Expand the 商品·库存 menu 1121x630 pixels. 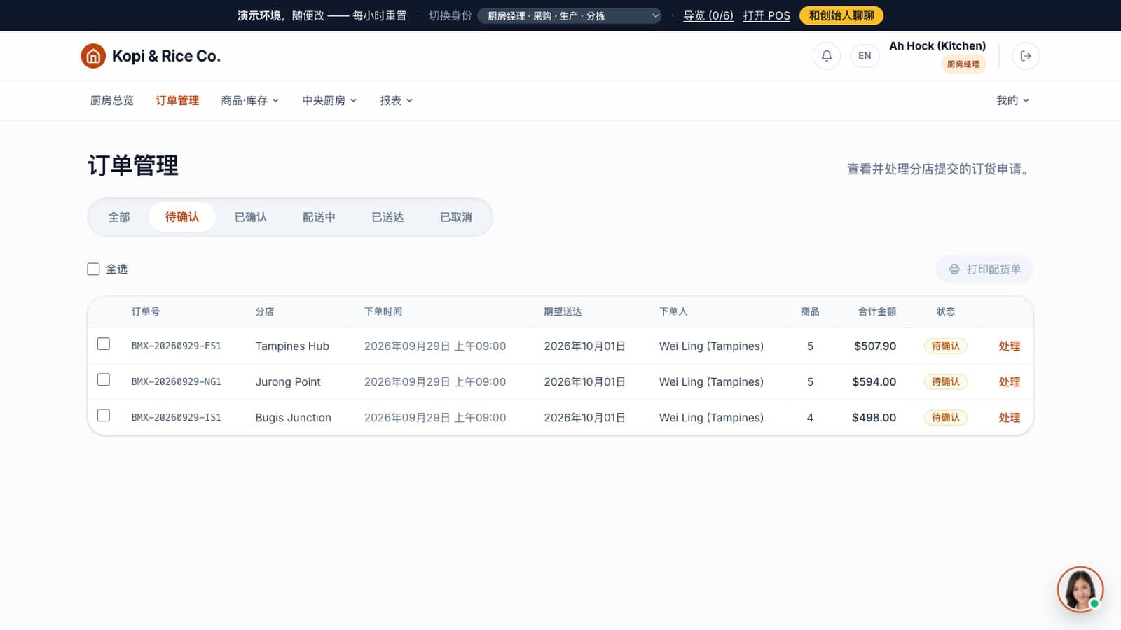pyautogui.click(x=250, y=100)
